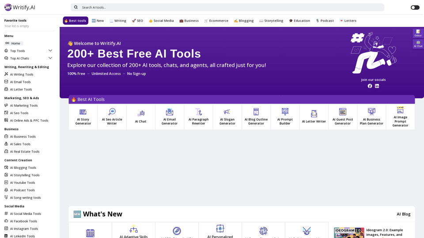The width and height of the screenshot is (424, 238).
Task: Open the AI Image Prompt Generator
Action: 400,117
